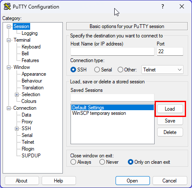Go to the Proxy settings category
Image resolution: width=192 pixels, height=188 pixels.
pos(27,122)
